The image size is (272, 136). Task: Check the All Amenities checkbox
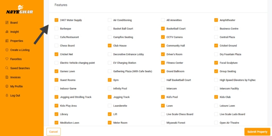[163, 20]
